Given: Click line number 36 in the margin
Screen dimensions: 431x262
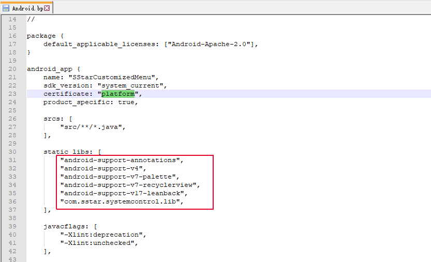Looking at the screenshot, I should tap(12, 201).
